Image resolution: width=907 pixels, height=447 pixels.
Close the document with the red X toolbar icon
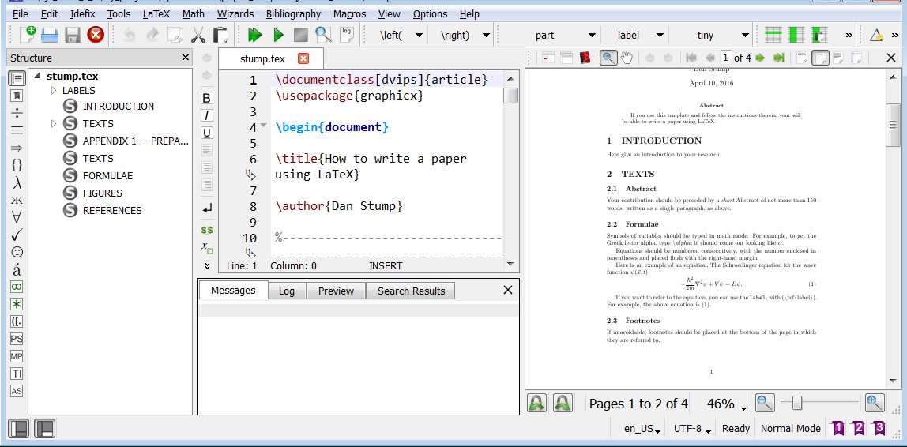(x=96, y=35)
